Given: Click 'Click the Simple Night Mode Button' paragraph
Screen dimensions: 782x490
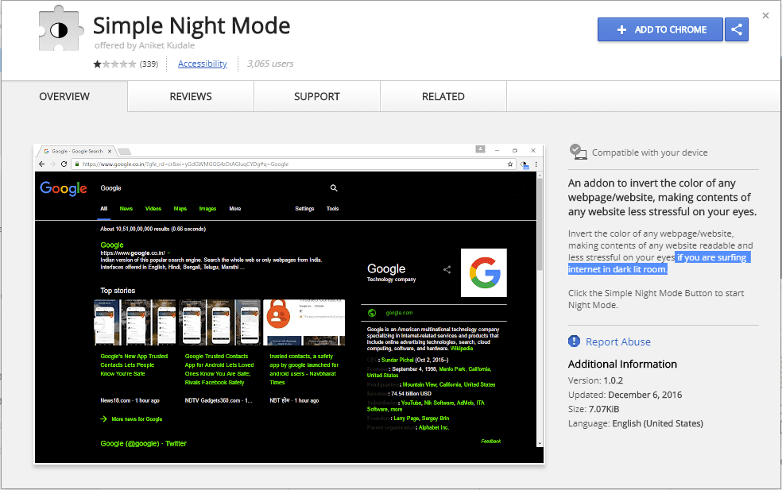Looking at the screenshot, I should point(656,299).
